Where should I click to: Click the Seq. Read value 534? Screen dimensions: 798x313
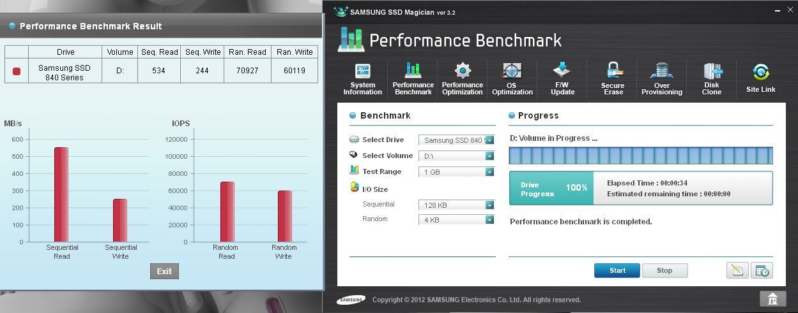click(159, 71)
